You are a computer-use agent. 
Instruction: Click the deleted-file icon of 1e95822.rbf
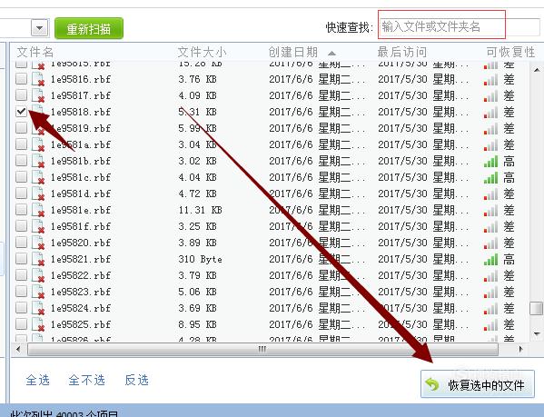(x=38, y=275)
